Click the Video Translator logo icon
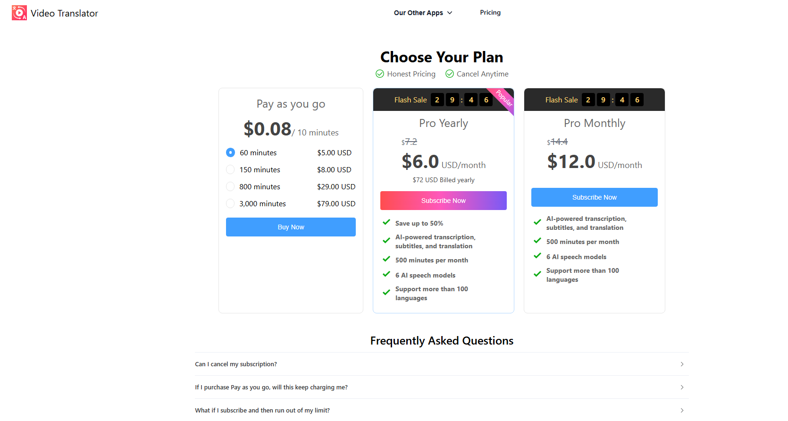Screen dimensions: 788x421 [19, 13]
